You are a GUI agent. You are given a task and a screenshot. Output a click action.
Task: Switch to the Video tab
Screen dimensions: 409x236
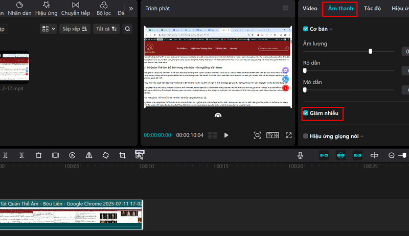point(310,8)
